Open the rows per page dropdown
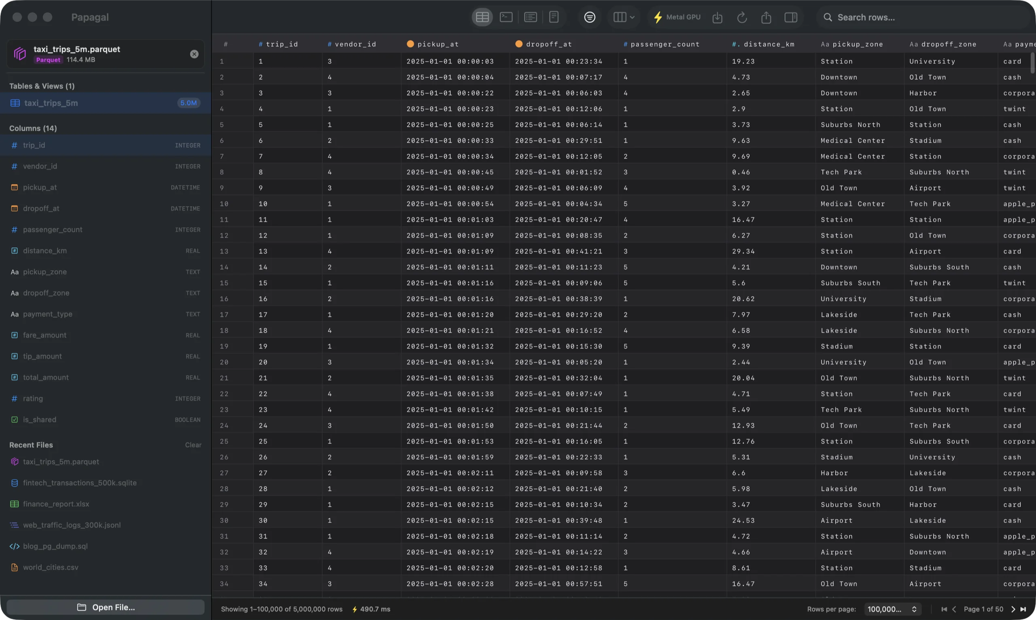 click(892, 609)
